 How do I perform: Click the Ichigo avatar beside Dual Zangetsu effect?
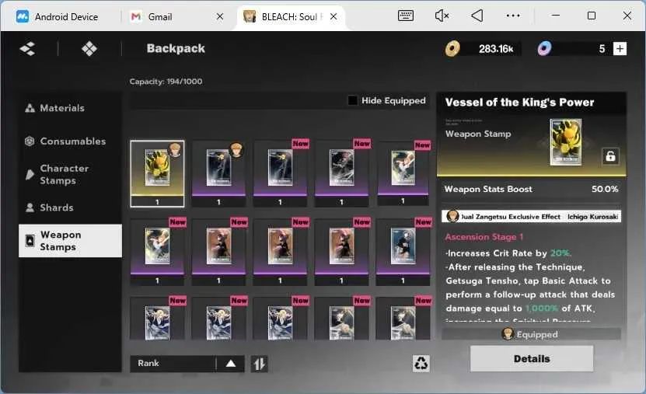[452, 216]
